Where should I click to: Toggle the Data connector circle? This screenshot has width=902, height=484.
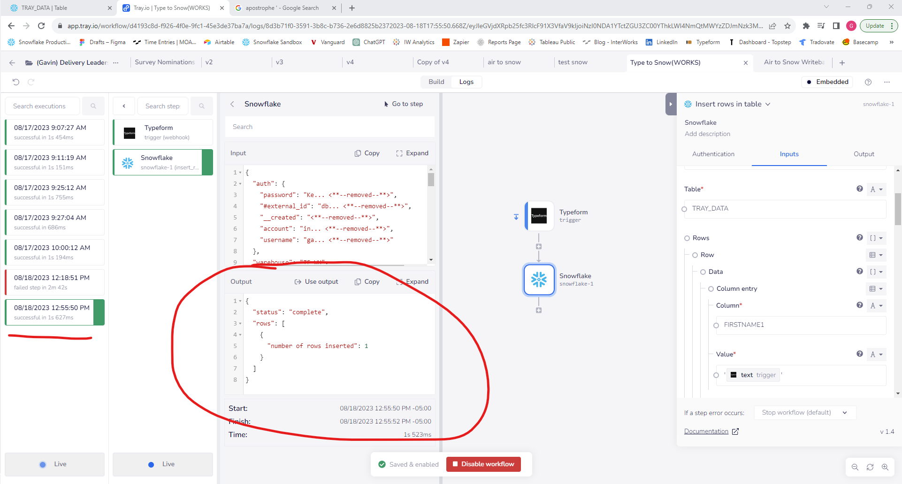tap(703, 272)
